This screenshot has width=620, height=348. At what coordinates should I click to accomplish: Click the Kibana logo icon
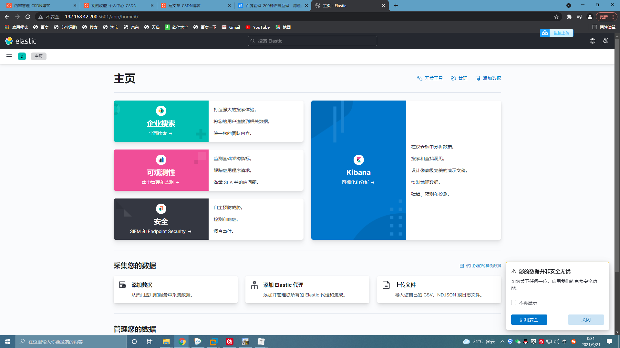coord(358,160)
